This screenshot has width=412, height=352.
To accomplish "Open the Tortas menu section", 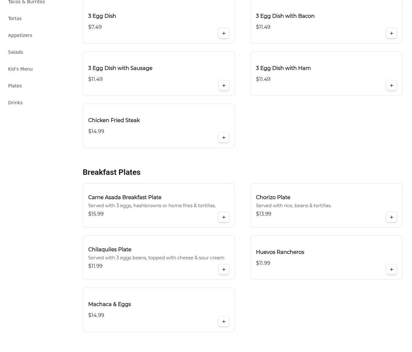I will tap(15, 18).
